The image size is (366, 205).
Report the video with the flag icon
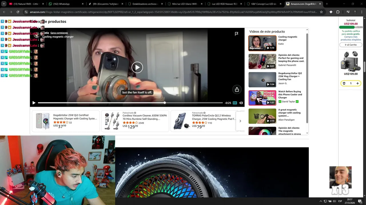coord(236,34)
